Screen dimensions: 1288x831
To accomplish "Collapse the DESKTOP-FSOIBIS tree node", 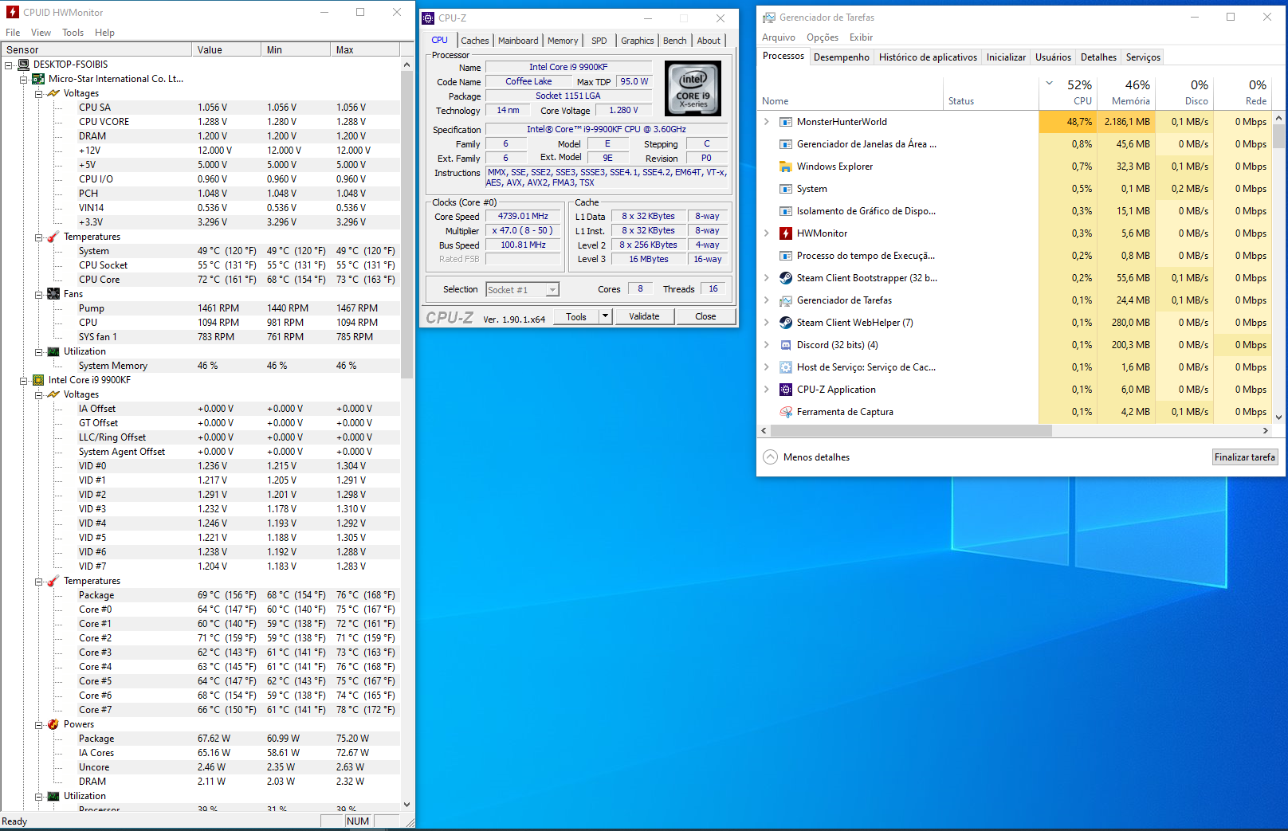I will pos(9,65).
